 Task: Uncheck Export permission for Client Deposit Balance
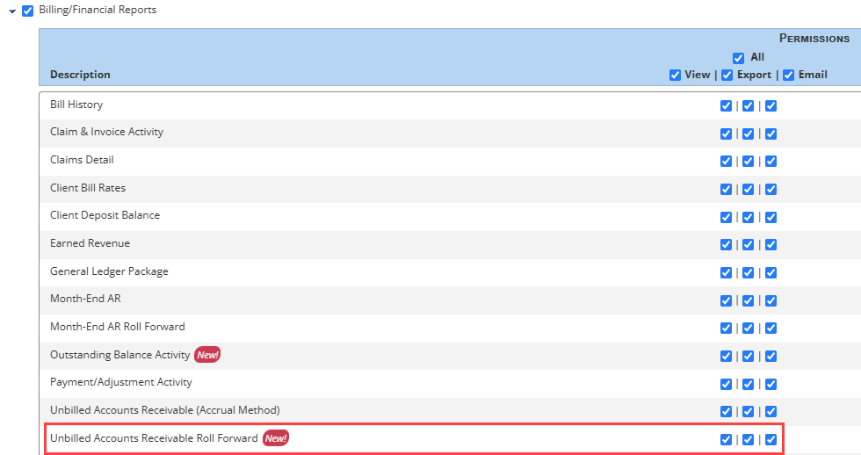pos(748,217)
